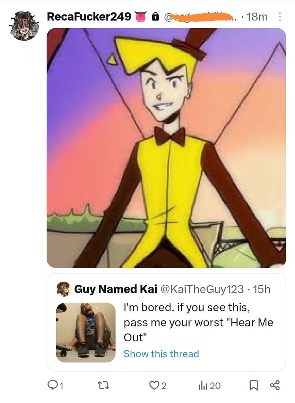The image size is (295, 403).
Task: Open the three-dot more options menu
Action: coord(280,17)
